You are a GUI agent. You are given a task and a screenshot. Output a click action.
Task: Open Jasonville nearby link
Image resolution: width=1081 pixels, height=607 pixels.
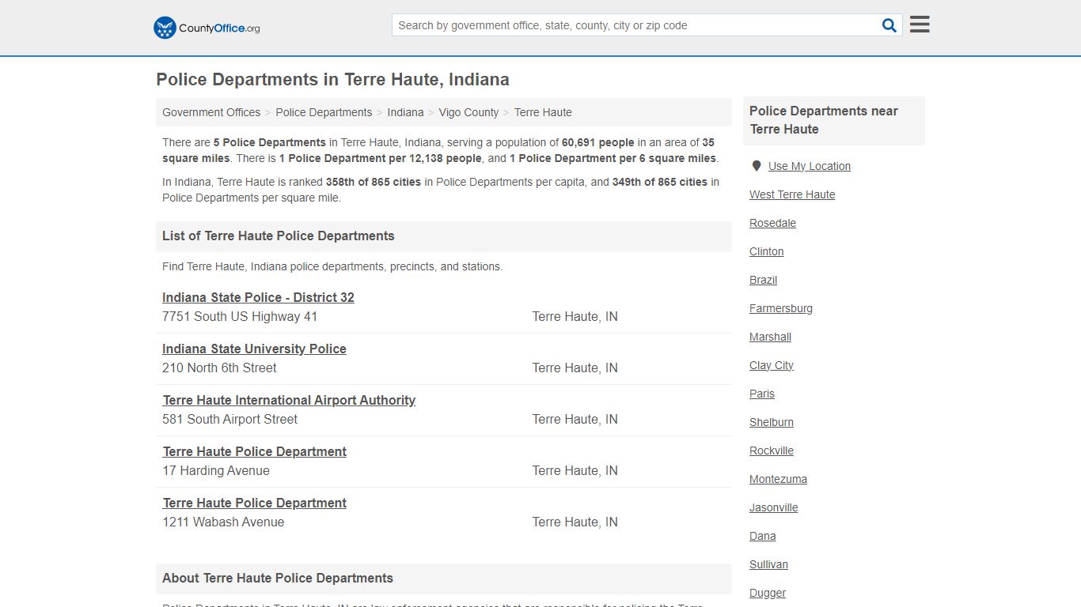pos(773,507)
